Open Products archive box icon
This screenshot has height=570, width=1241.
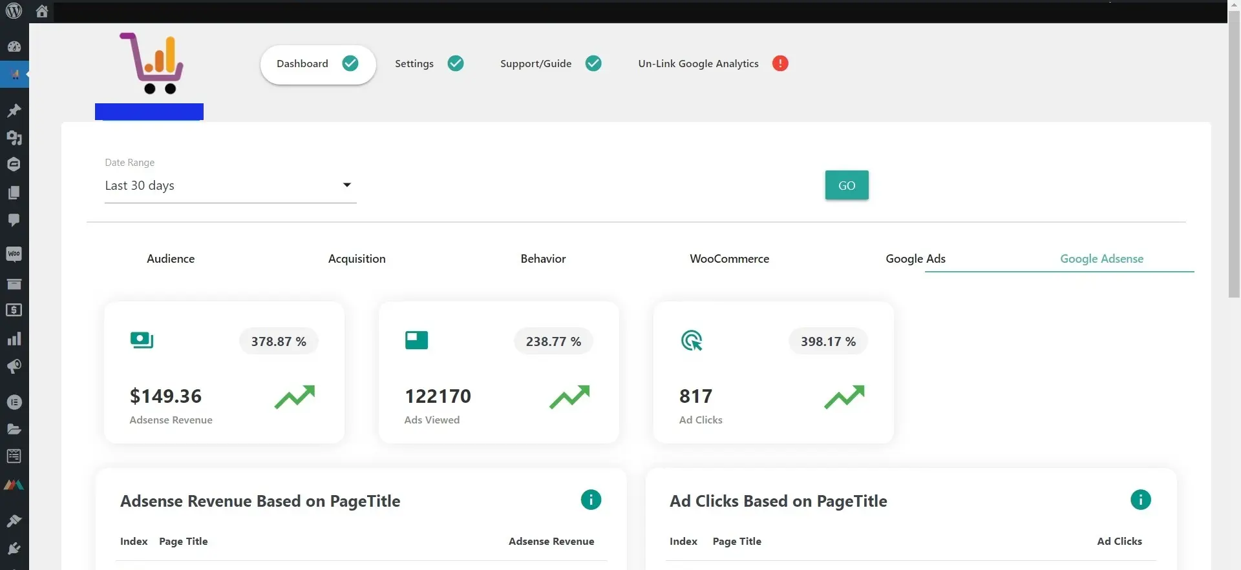tap(14, 283)
